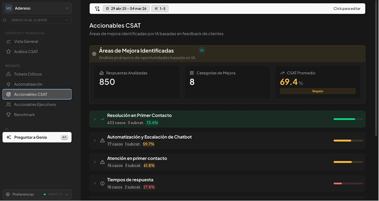Viewport: 379px width, 201px height.
Task: Click the Preferencias button label
Action: click(23, 194)
